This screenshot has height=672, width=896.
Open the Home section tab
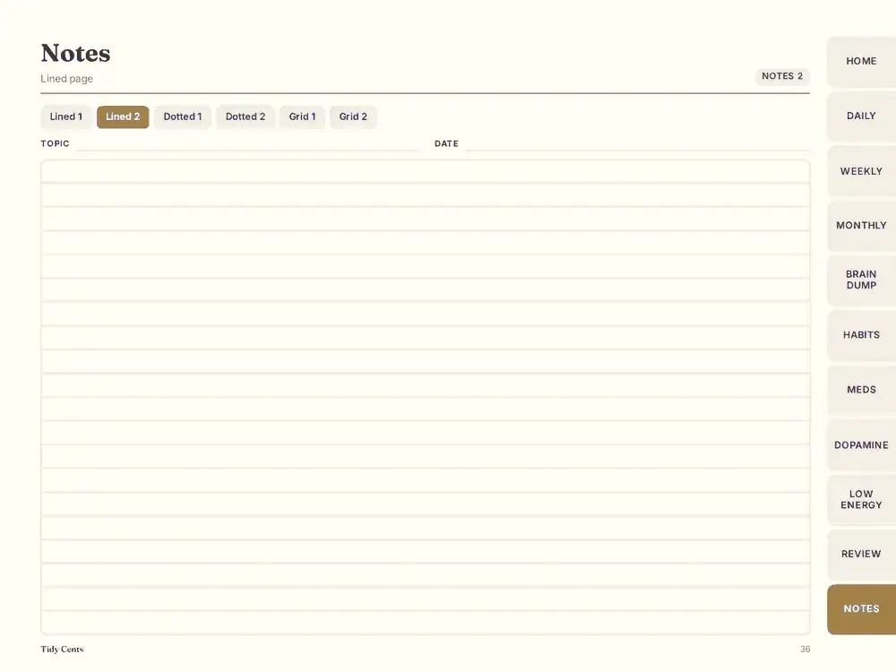pos(861,61)
